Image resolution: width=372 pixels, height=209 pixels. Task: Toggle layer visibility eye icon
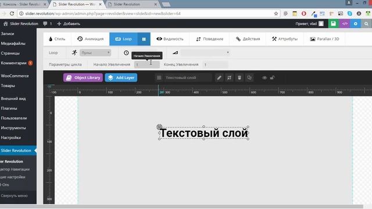pos(264,77)
